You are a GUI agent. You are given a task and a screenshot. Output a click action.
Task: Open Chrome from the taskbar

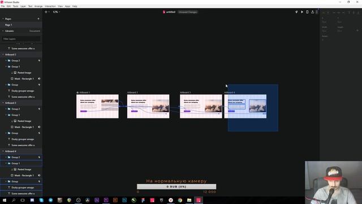pos(180,200)
